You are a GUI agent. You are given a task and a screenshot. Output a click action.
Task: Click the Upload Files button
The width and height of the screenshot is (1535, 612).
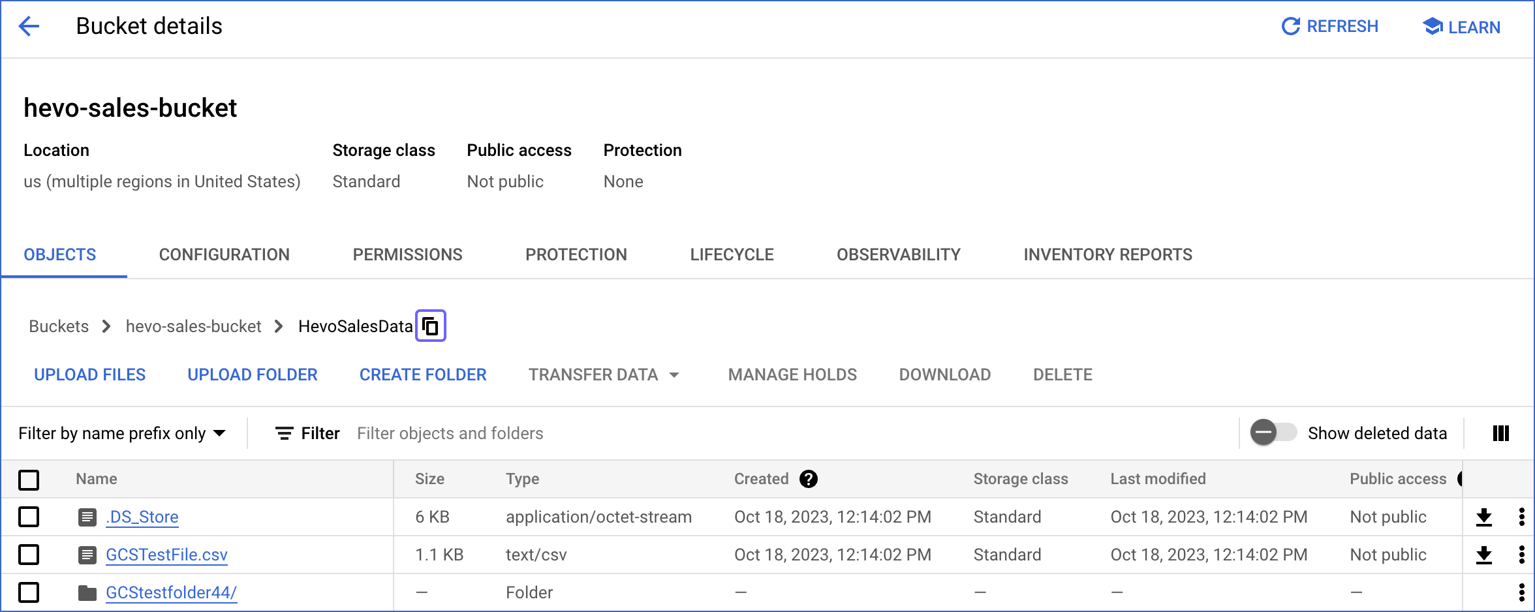(x=90, y=375)
